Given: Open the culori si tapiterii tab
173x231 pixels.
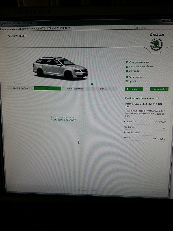Looking at the screenshot, I should [20, 88].
